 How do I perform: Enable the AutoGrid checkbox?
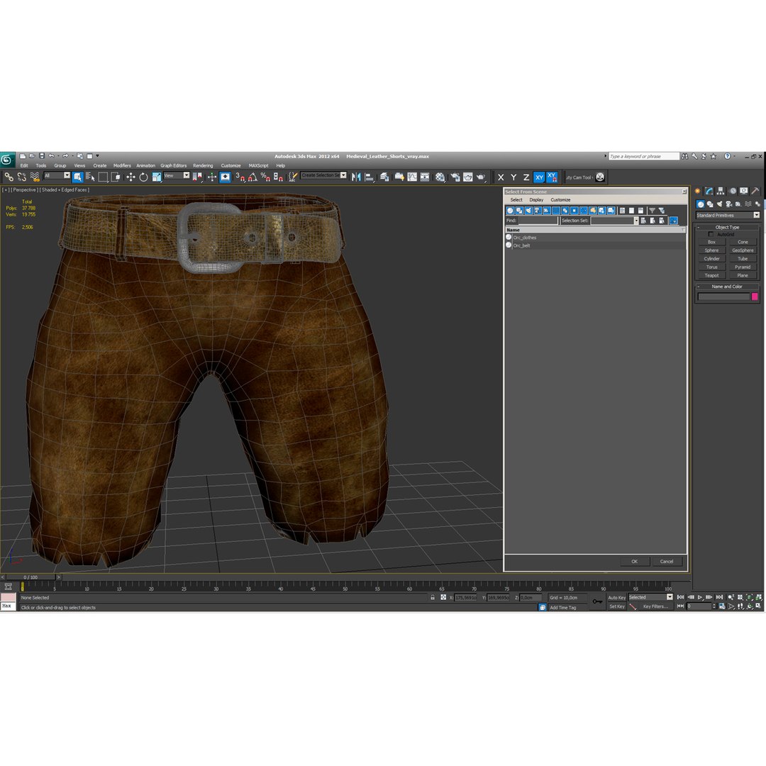coord(711,235)
